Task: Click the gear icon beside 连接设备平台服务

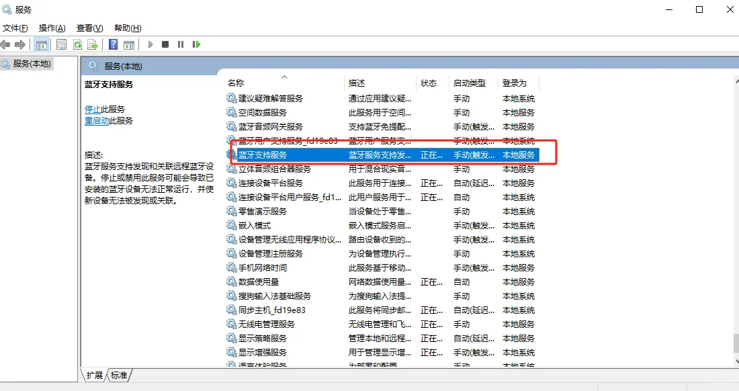Action: (231, 183)
